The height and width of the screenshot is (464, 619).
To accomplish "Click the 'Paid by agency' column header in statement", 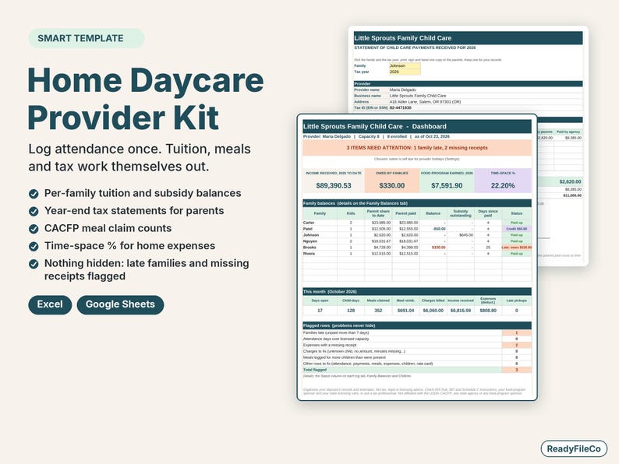I will click(568, 132).
